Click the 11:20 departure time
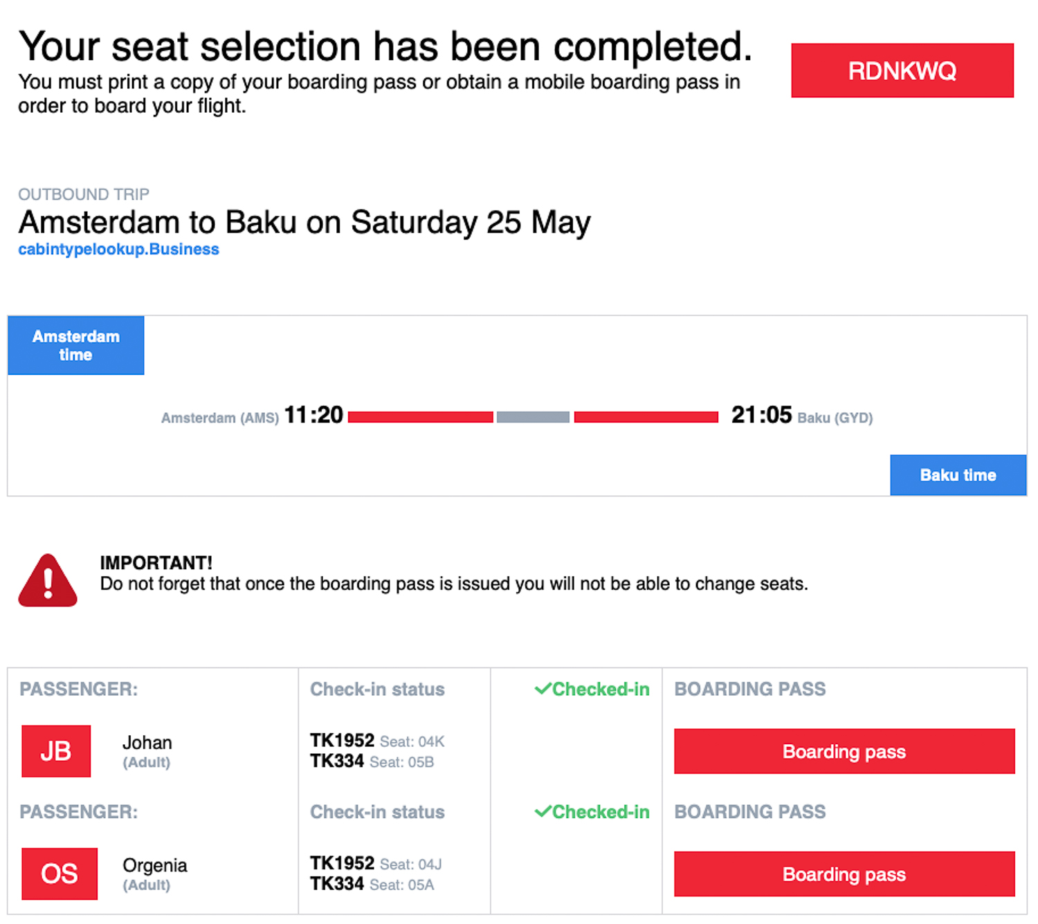The height and width of the screenshot is (924, 1038). click(314, 415)
